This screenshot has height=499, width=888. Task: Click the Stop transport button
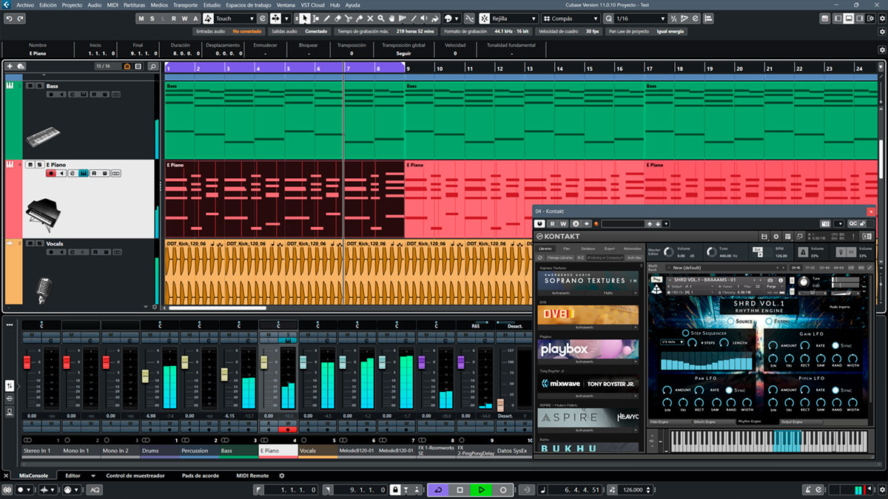click(x=460, y=489)
